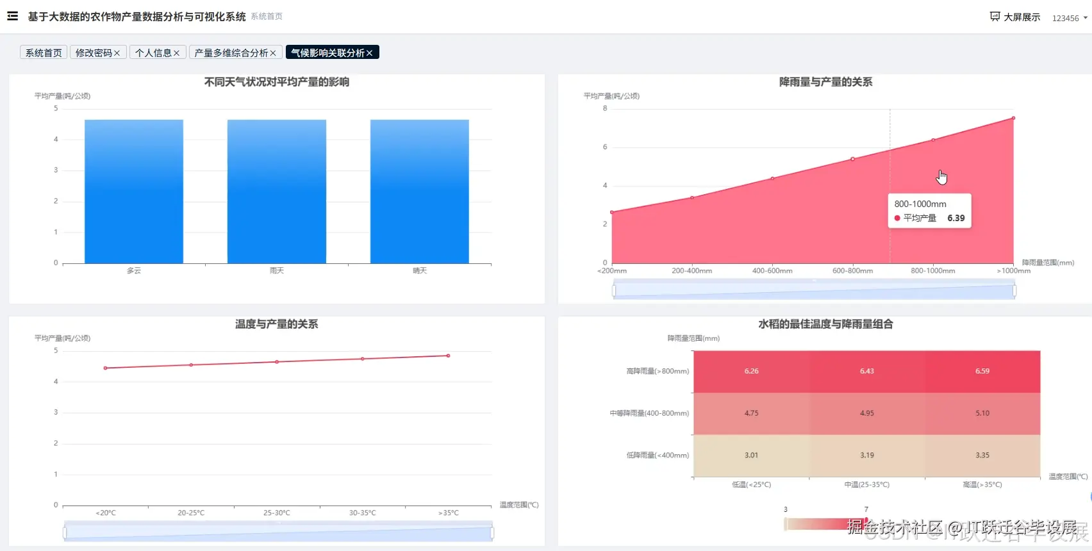Click the 雨天 bar in weather chart
The image size is (1092, 551).
coord(277,192)
